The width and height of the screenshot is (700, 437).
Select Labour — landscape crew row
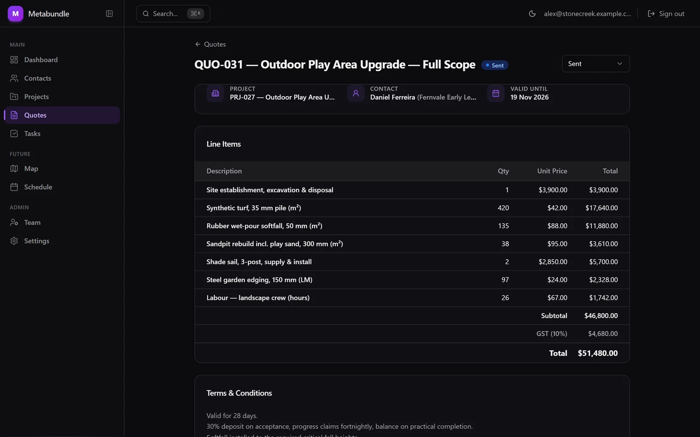(412, 298)
